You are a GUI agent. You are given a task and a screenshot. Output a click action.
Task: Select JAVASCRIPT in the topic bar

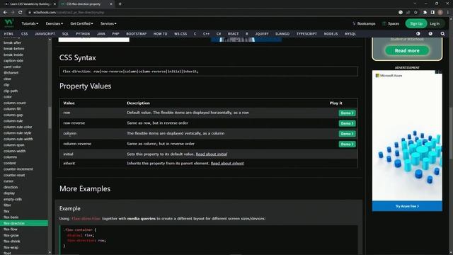pyautogui.click(x=45, y=34)
